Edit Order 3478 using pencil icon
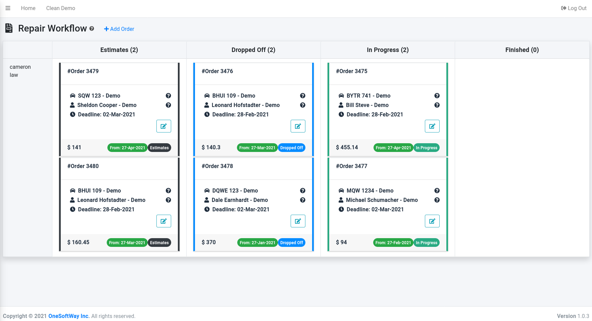 point(298,221)
